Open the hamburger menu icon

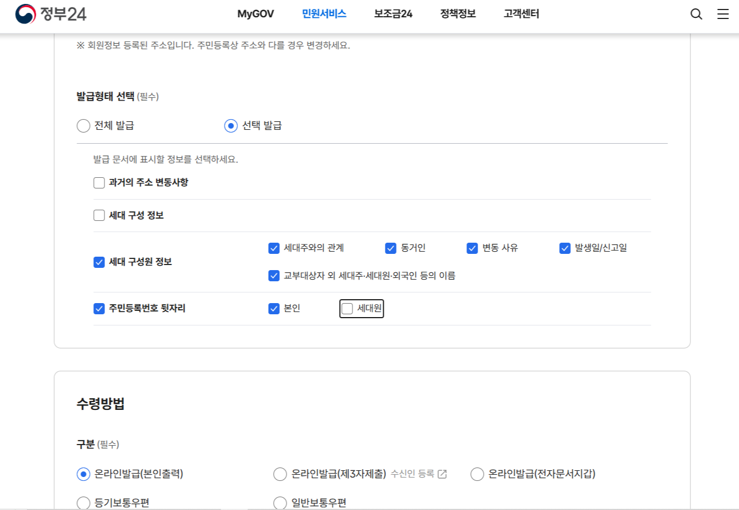(723, 14)
